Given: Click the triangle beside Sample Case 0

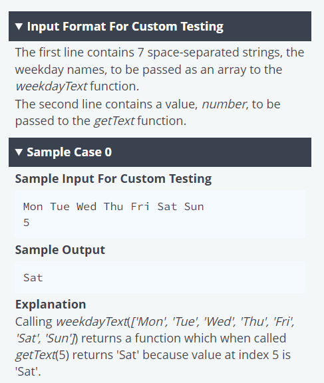Looking at the screenshot, I should coord(19,152).
